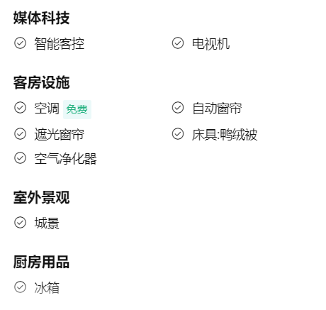Viewport: 326px width, 310px height.
Task: Click the check icon next to 空气净化器
Action: [x=20, y=158]
